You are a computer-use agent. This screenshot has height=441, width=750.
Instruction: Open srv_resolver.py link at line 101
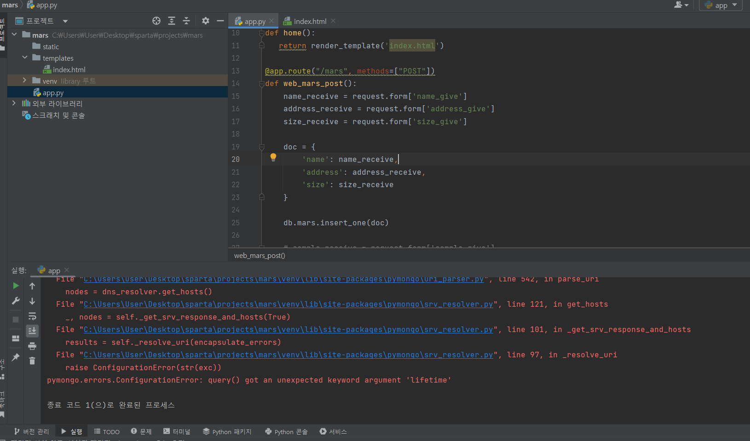coord(288,329)
